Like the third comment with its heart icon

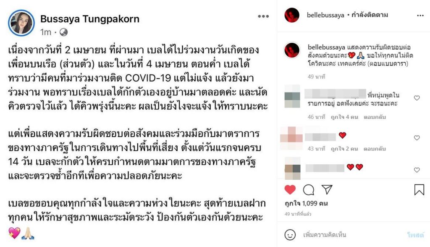point(417,170)
